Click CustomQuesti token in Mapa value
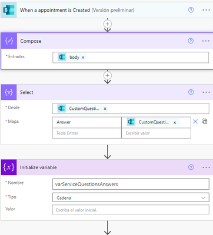The width and height of the screenshot is (213, 235). pos(154,122)
